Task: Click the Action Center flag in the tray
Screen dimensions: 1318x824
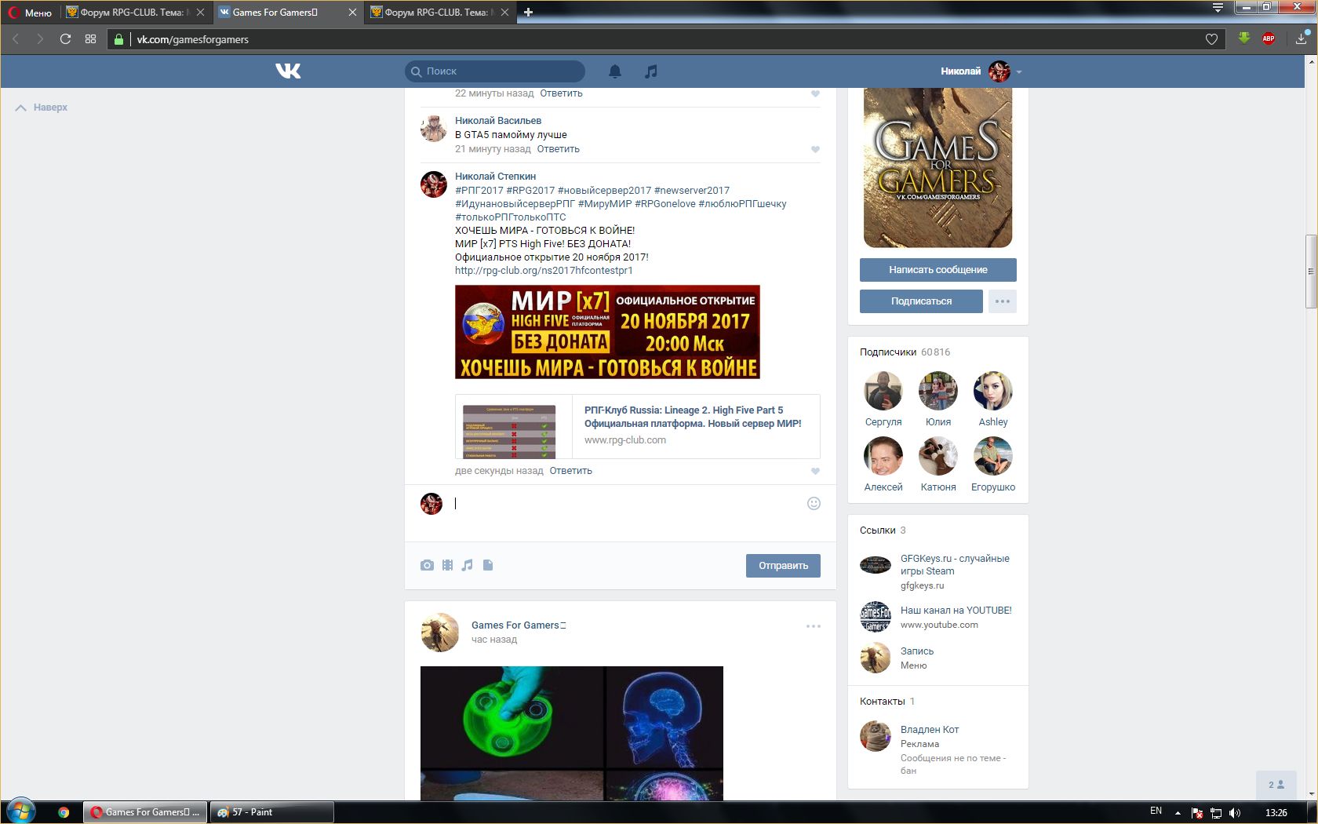Action: (x=1197, y=812)
